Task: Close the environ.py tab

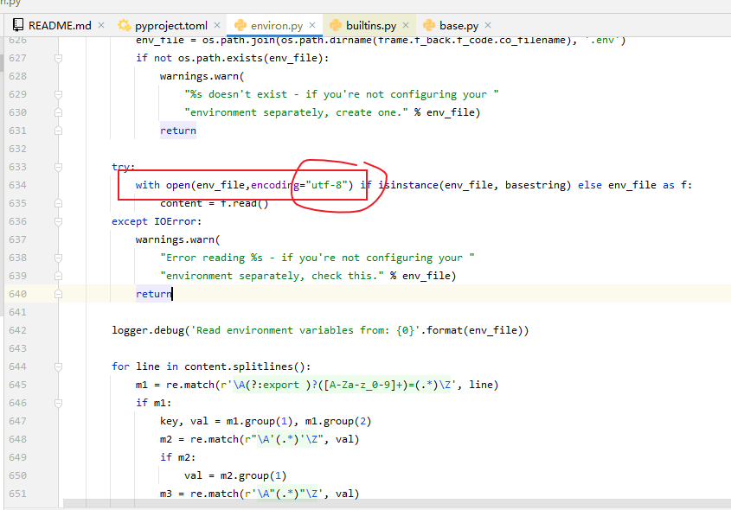Action: (x=312, y=25)
